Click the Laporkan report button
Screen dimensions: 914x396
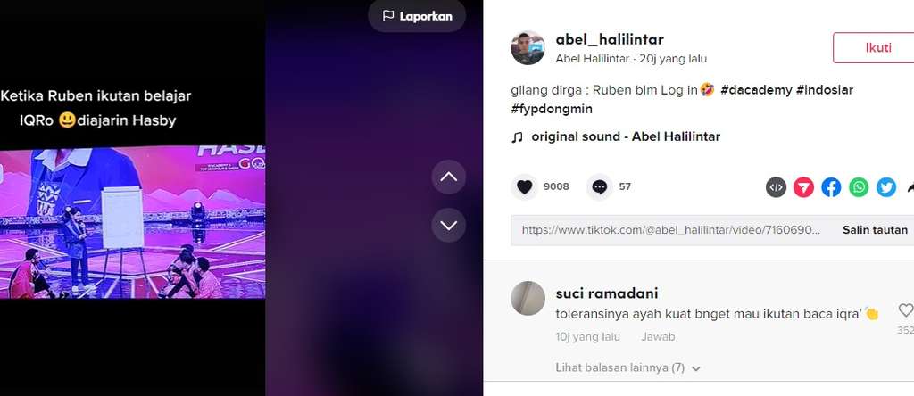pyautogui.click(x=417, y=16)
